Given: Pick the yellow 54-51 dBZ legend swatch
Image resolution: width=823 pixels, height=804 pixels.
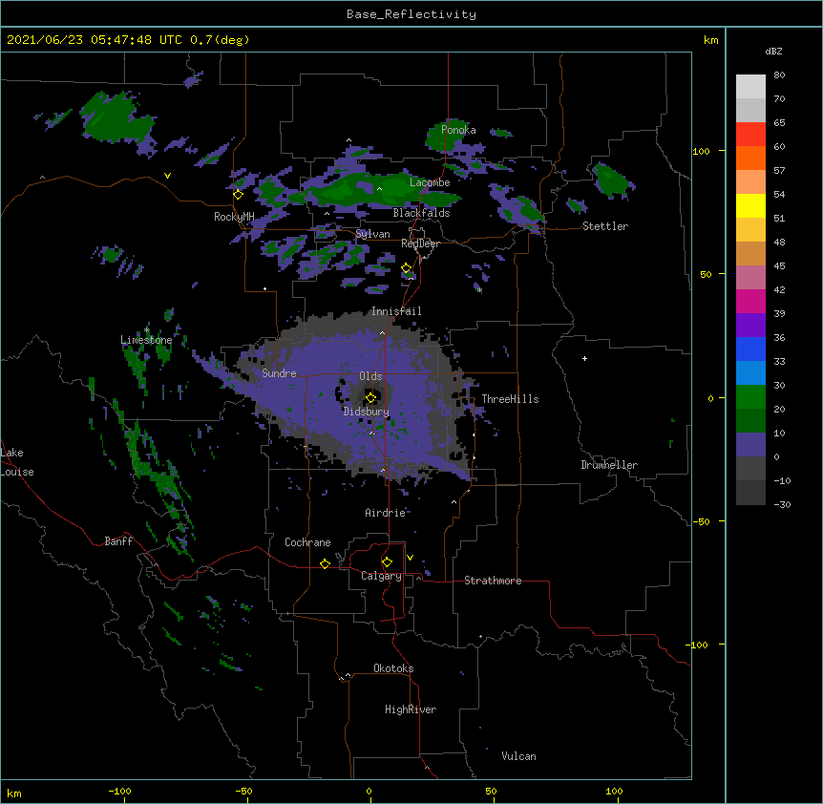Looking at the screenshot, I should click(750, 206).
